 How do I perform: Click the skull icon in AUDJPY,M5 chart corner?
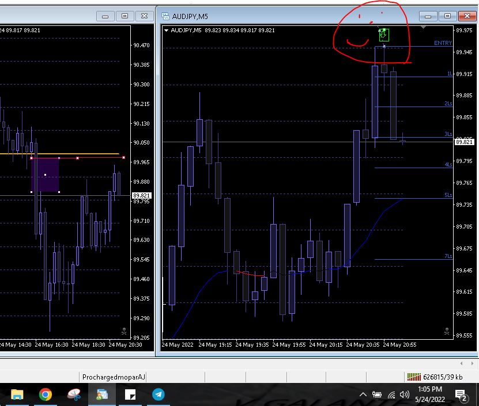coord(447,331)
